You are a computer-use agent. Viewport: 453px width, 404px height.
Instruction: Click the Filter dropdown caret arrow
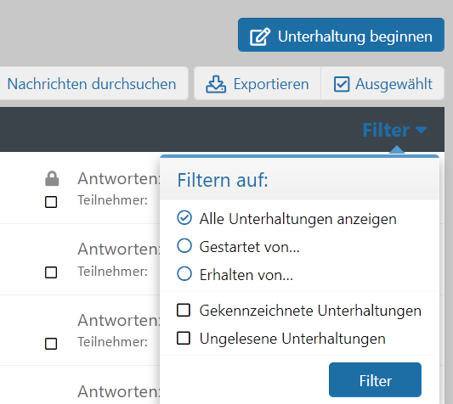(422, 130)
